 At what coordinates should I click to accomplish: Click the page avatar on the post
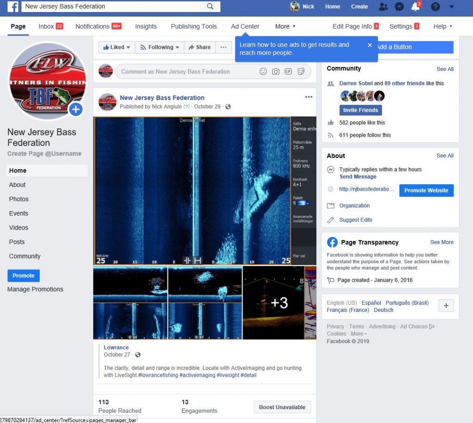coord(107,102)
